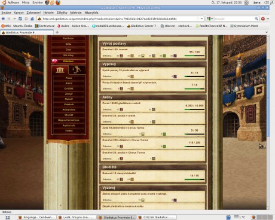
Task: Click the back navigation arrow
Action: (3, 19)
